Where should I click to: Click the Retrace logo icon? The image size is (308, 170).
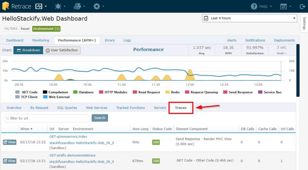pyautogui.click(x=6, y=6)
